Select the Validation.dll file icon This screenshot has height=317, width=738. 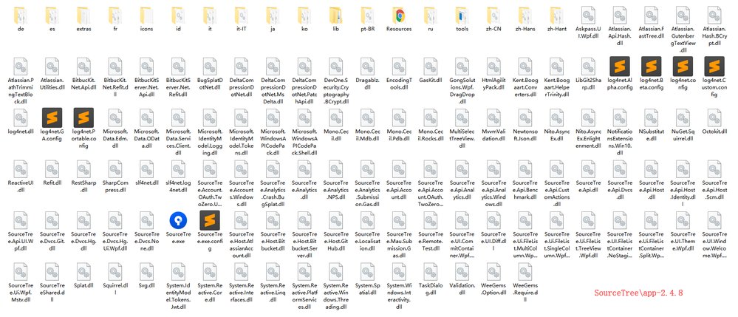[x=462, y=272]
